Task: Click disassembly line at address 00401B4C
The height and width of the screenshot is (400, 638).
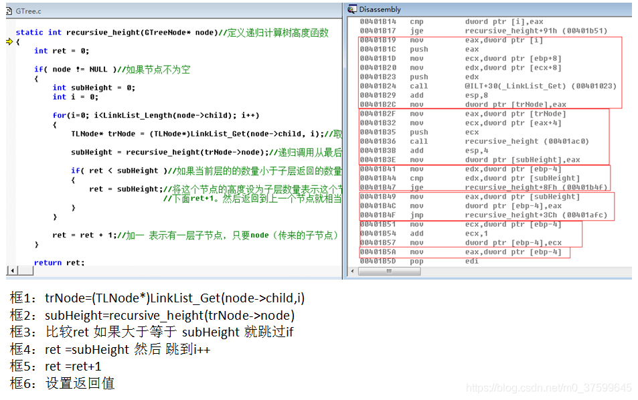Action: click(461, 206)
